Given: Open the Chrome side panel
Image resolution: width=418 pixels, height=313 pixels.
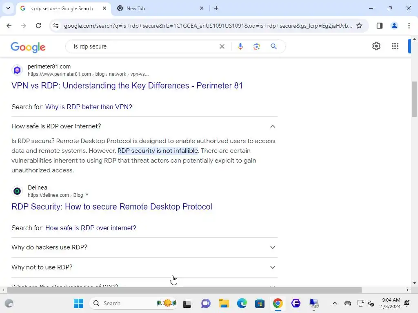Looking at the screenshot, I should click(379, 26).
